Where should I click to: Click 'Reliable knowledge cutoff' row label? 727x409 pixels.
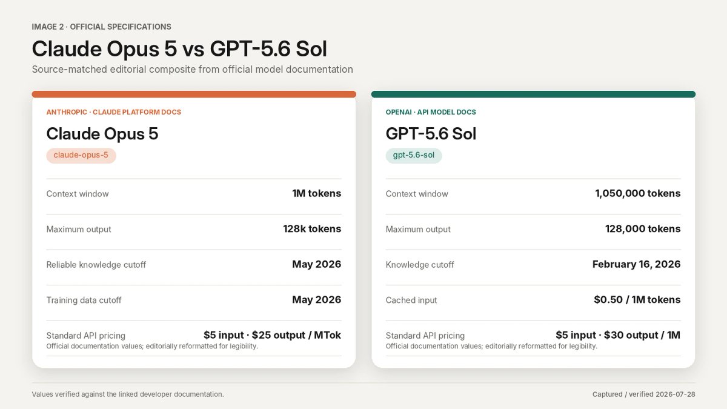point(96,265)
